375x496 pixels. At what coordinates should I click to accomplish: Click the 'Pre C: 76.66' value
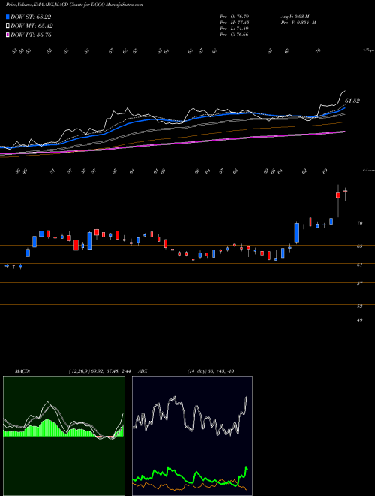pyautogui.click(x=234, y=35)
